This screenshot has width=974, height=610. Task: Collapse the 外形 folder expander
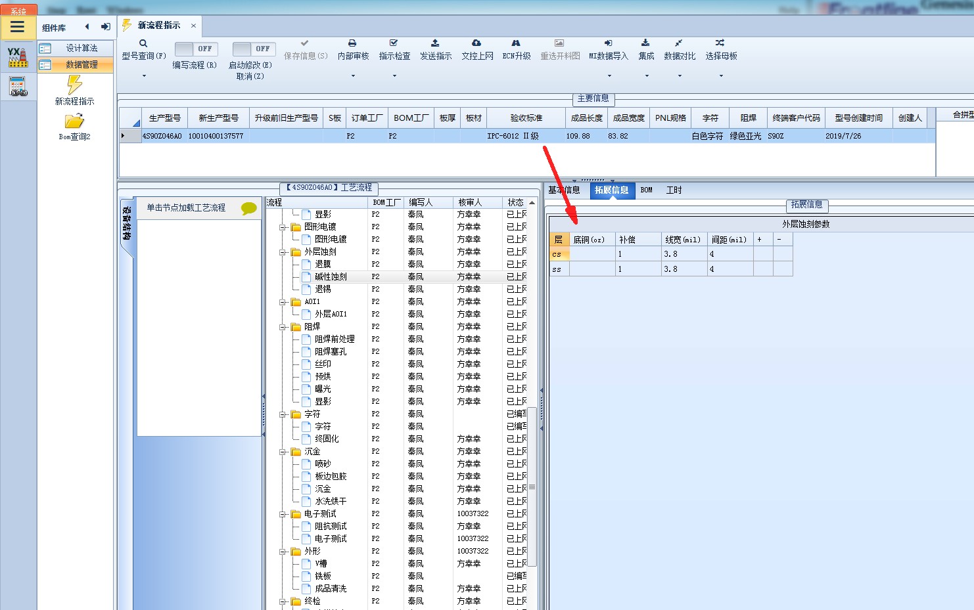point(283,552)
